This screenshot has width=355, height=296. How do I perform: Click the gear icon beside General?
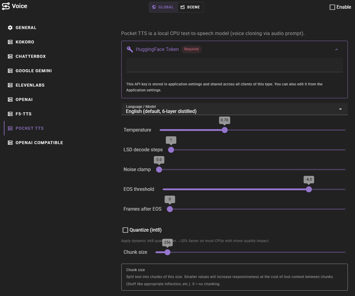[x=10, y=28]
